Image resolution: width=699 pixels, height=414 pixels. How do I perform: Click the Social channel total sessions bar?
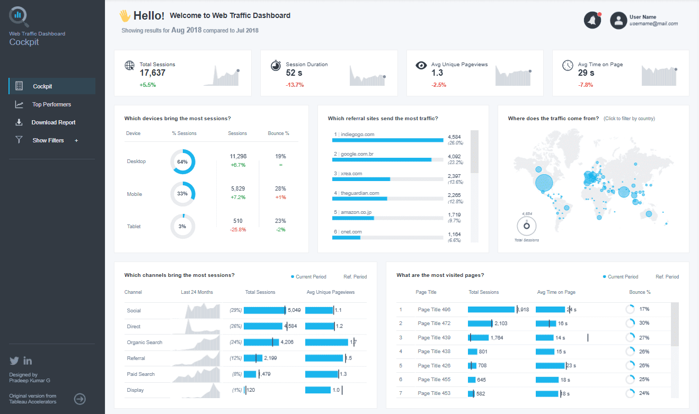[264, 310]
